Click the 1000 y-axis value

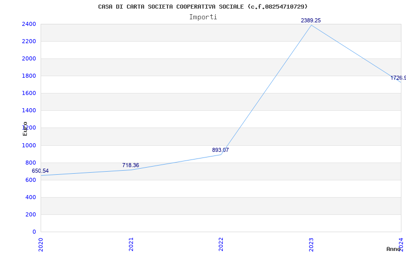(29, 145)
